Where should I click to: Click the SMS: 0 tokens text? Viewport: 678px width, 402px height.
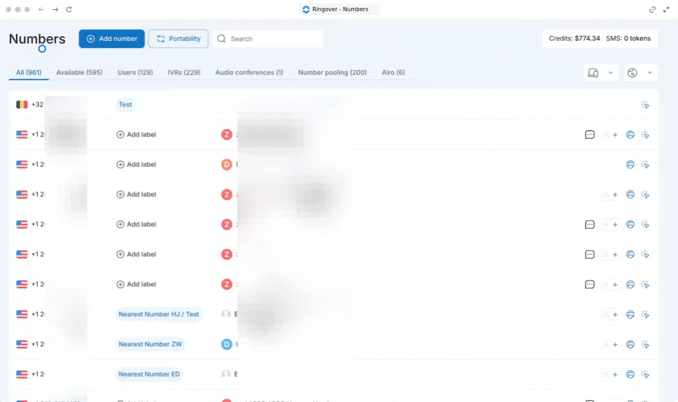click(628, 39)
